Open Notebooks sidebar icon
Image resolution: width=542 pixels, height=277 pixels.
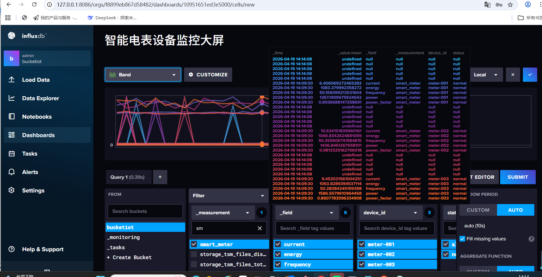tap(12, 116)
